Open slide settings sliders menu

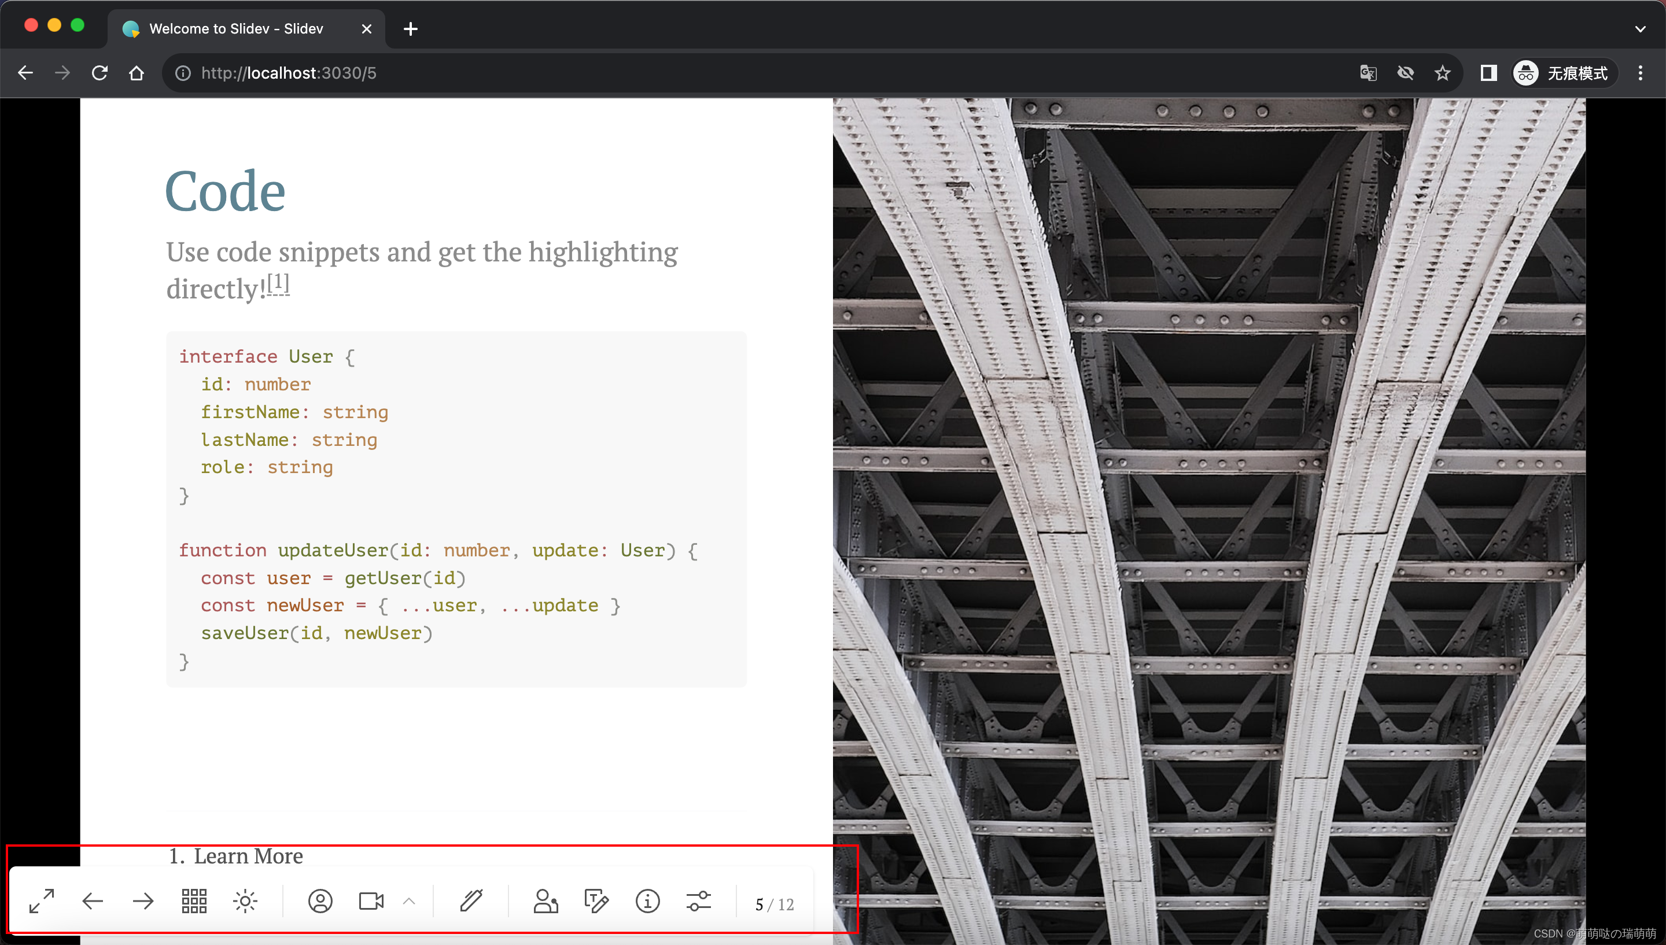tap(698, 901)
